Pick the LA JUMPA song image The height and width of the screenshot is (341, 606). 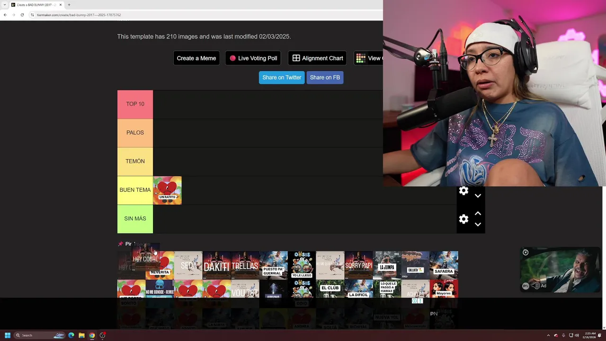(387, 265)
